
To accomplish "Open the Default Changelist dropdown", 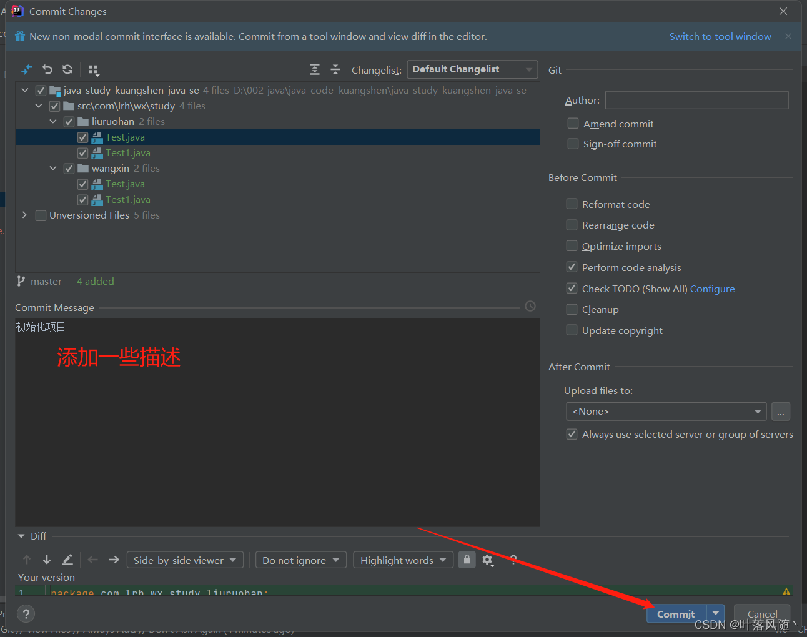I will coord(472,69).
